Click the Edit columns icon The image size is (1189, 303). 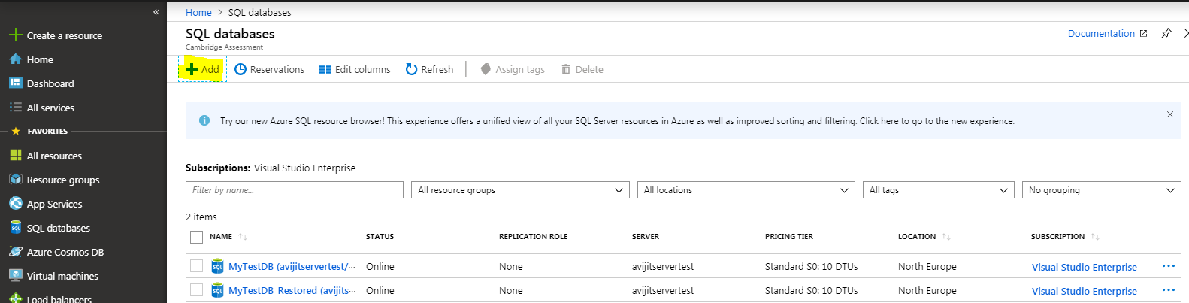point(325,69)
